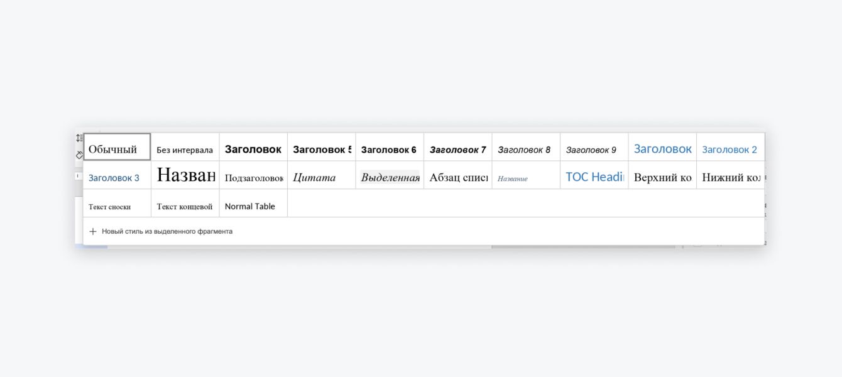Click the plus icon for new style
The height and width of the screenshot is (377, 842).
coord(93,231)
